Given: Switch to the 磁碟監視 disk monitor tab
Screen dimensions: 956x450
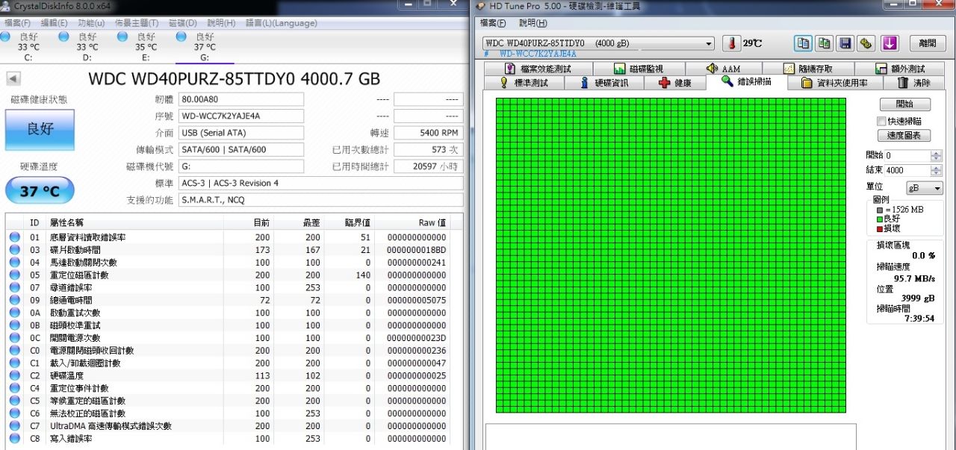Looking at the screenshot, I should (639, 69).
